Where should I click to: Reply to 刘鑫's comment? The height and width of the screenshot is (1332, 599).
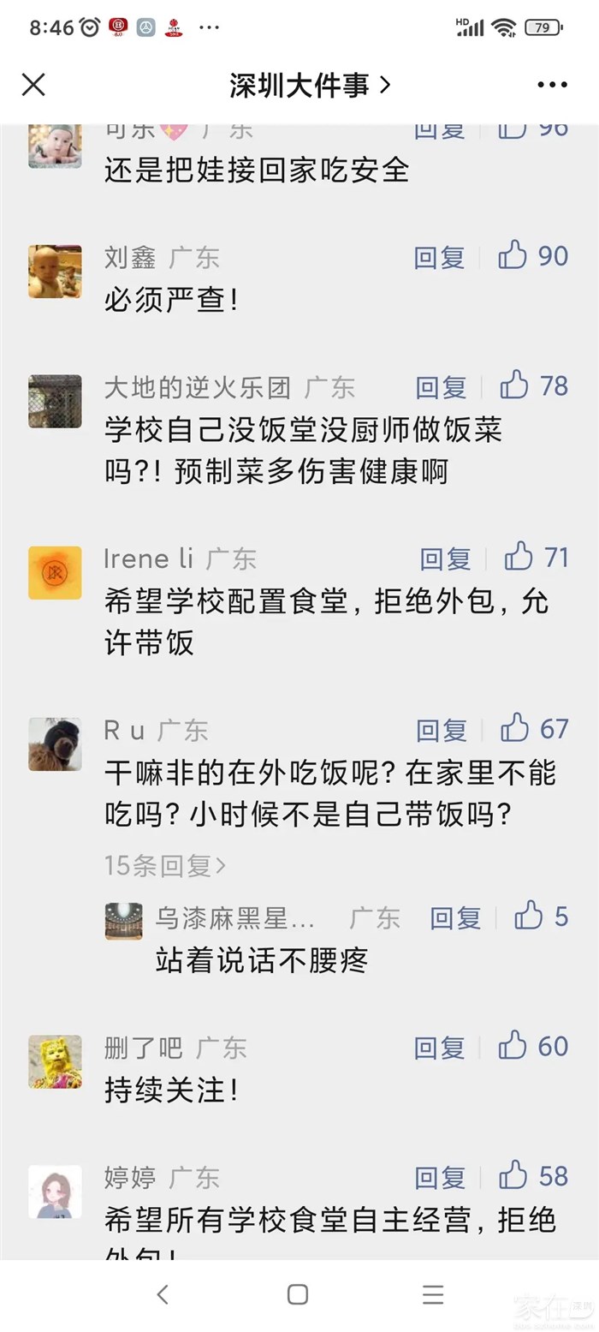pos(440,256)
